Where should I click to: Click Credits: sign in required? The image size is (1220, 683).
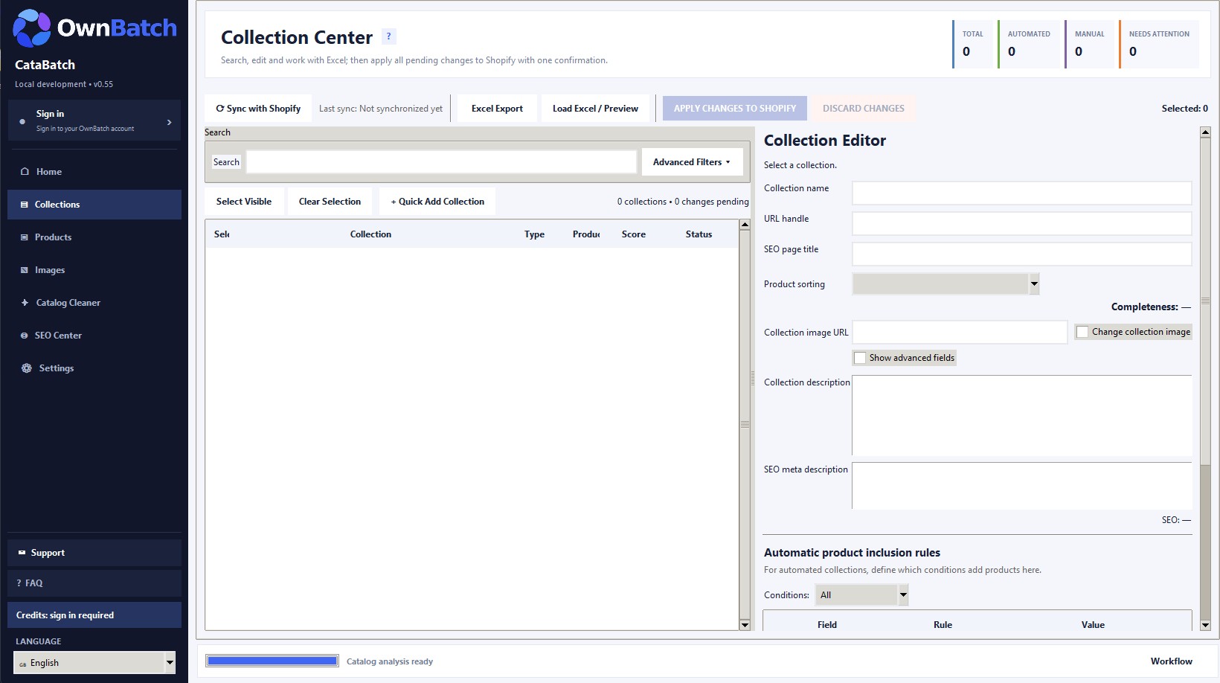[94, 615]
